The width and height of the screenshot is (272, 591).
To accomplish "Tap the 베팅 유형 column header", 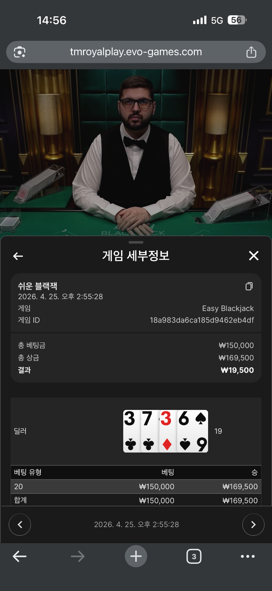I will (x=28, y=472).
